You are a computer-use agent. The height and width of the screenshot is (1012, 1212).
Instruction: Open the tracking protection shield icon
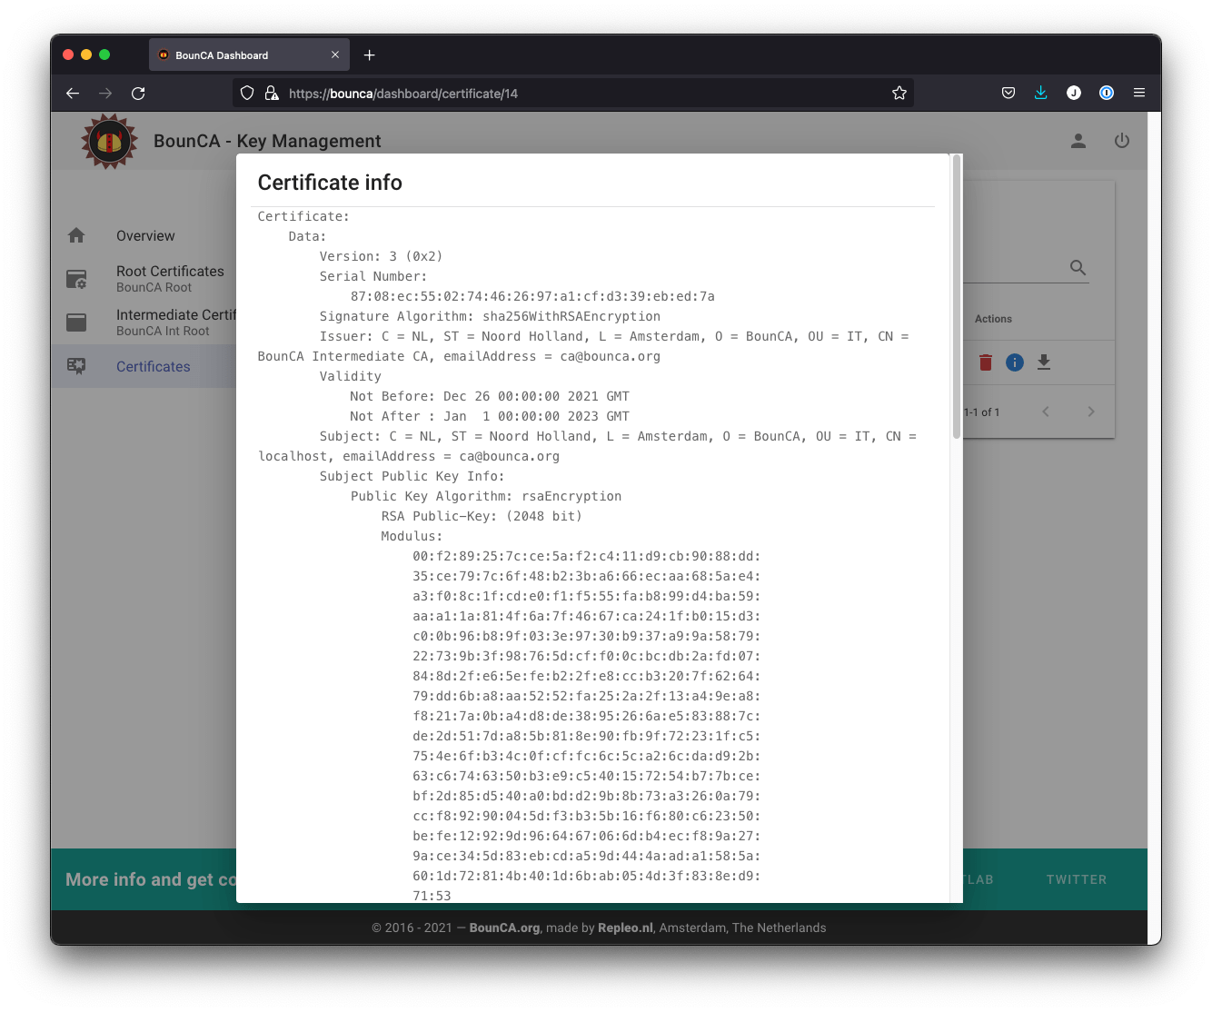pyautogui.click(x=247, y=93)
